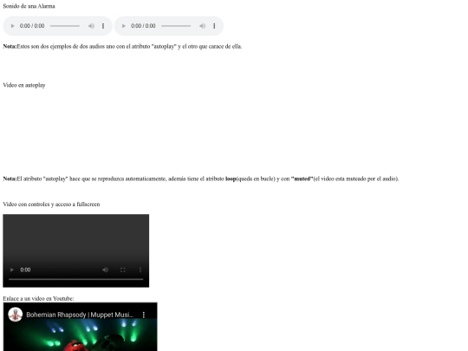Play the first alarm audio player
The width and height of the screenshot is (468, 351).
coord(12,26)
